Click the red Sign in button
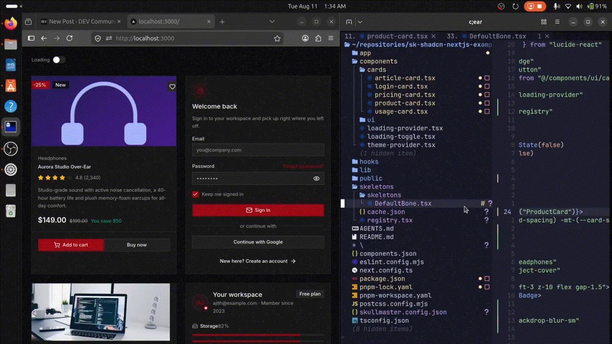This screenshot has width=612, height=344. pos(258,210)
